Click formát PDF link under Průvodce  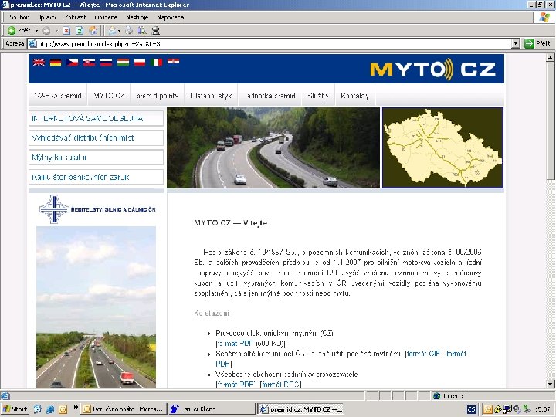235,344
